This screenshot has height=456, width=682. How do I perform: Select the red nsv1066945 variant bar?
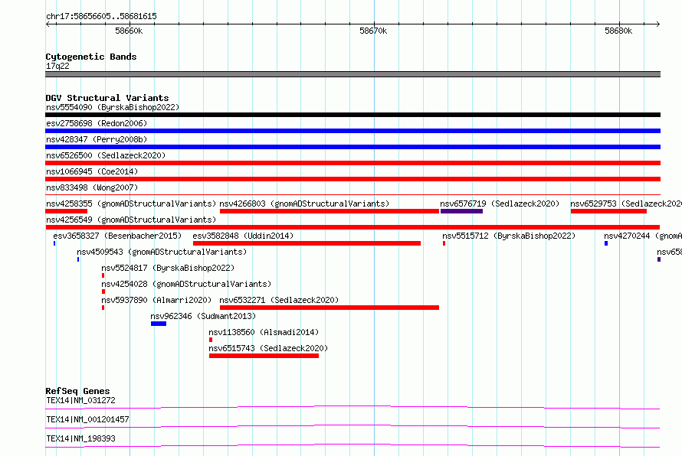pyautogui.click(x=352, y=179)
